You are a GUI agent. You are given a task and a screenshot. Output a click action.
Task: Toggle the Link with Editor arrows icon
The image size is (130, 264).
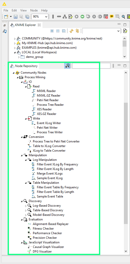coord(77,31)
